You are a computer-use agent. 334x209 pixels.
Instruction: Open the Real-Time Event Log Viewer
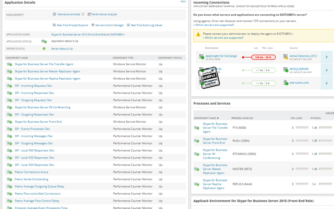[x=147, y=25]
